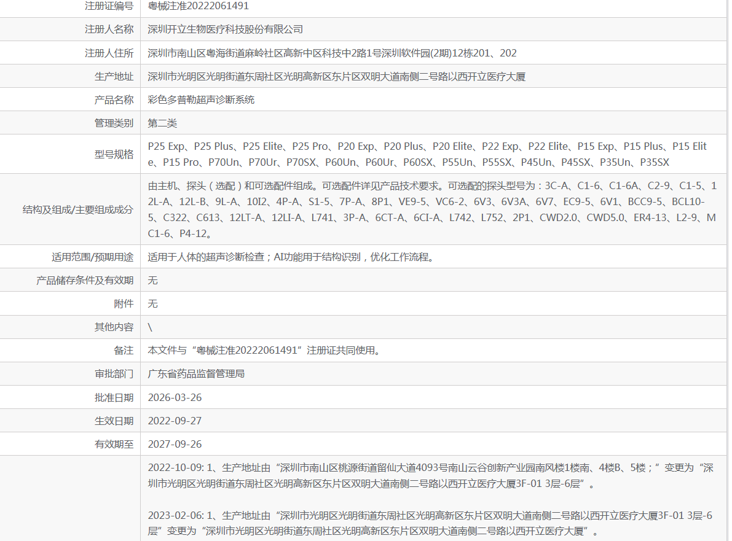The width and height of the screenshot is (732, 541).
Task: Click the 适用范围/预期用途 label
Action: pyautogui.click(x=92, y=257)
